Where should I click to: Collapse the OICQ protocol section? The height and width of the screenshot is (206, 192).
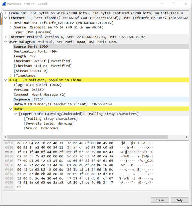pyautogui.click(x=6, y=80)
